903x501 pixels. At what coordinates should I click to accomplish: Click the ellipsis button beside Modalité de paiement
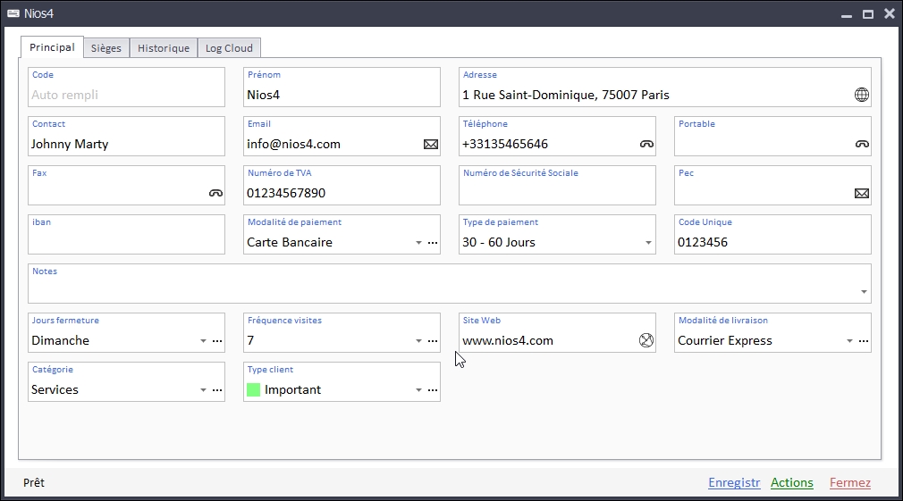click(433, 243)
